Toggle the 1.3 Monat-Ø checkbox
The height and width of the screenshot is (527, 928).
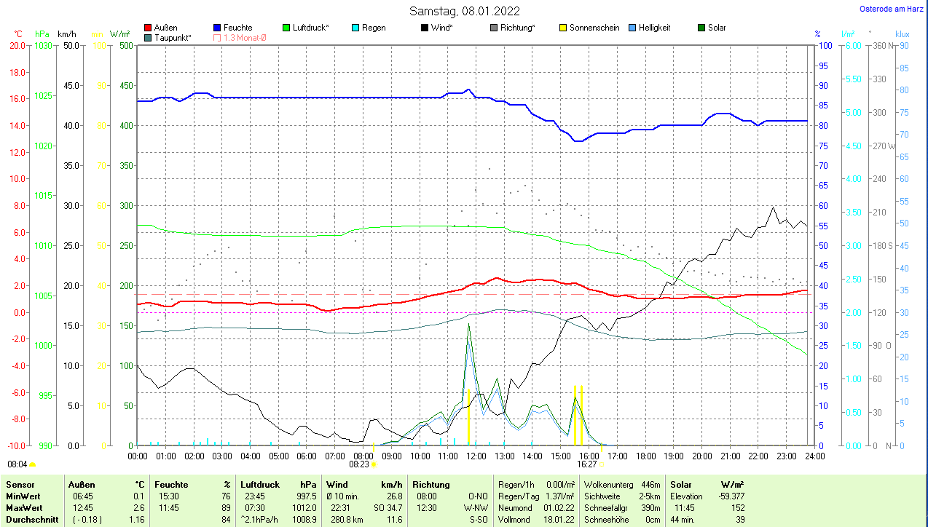pyautogui.click(x=217, y=37)
